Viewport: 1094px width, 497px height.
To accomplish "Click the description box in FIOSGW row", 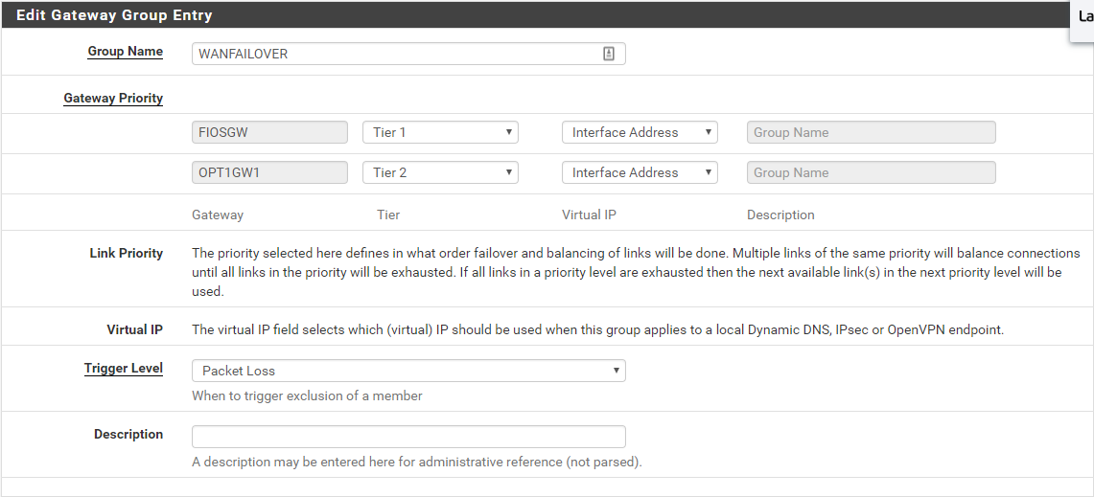I will tap(871, 132).
